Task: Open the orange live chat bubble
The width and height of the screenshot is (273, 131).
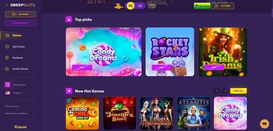Action: tap(265, 124)
